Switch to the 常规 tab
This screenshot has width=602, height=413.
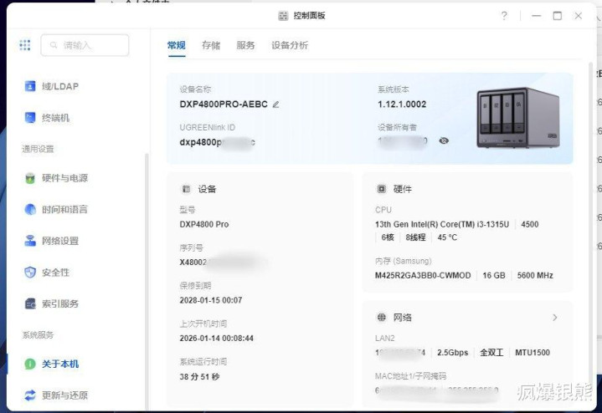coord(177,45)
